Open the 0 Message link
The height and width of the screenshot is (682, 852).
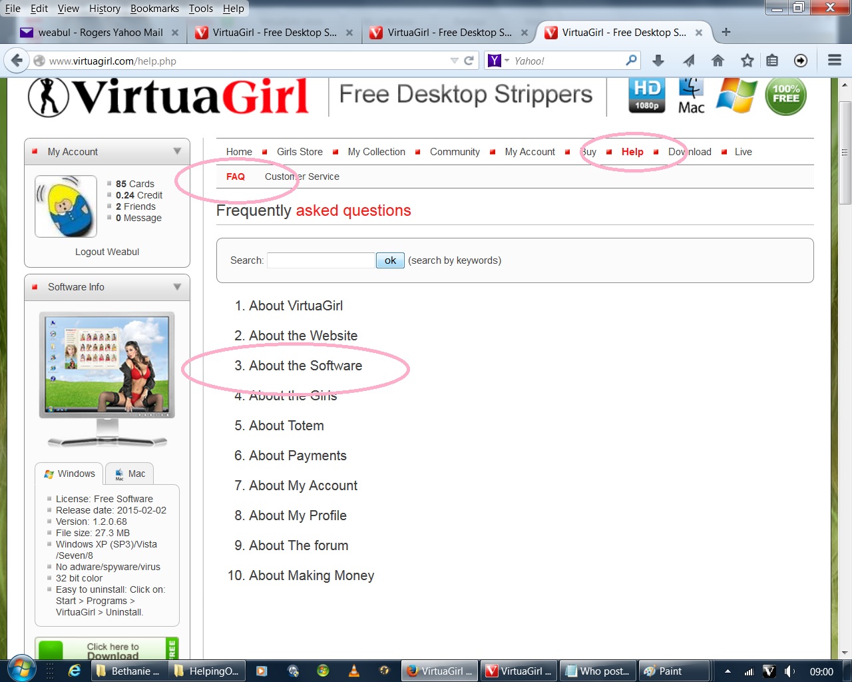pyautogui.click(x=138, y=218)
